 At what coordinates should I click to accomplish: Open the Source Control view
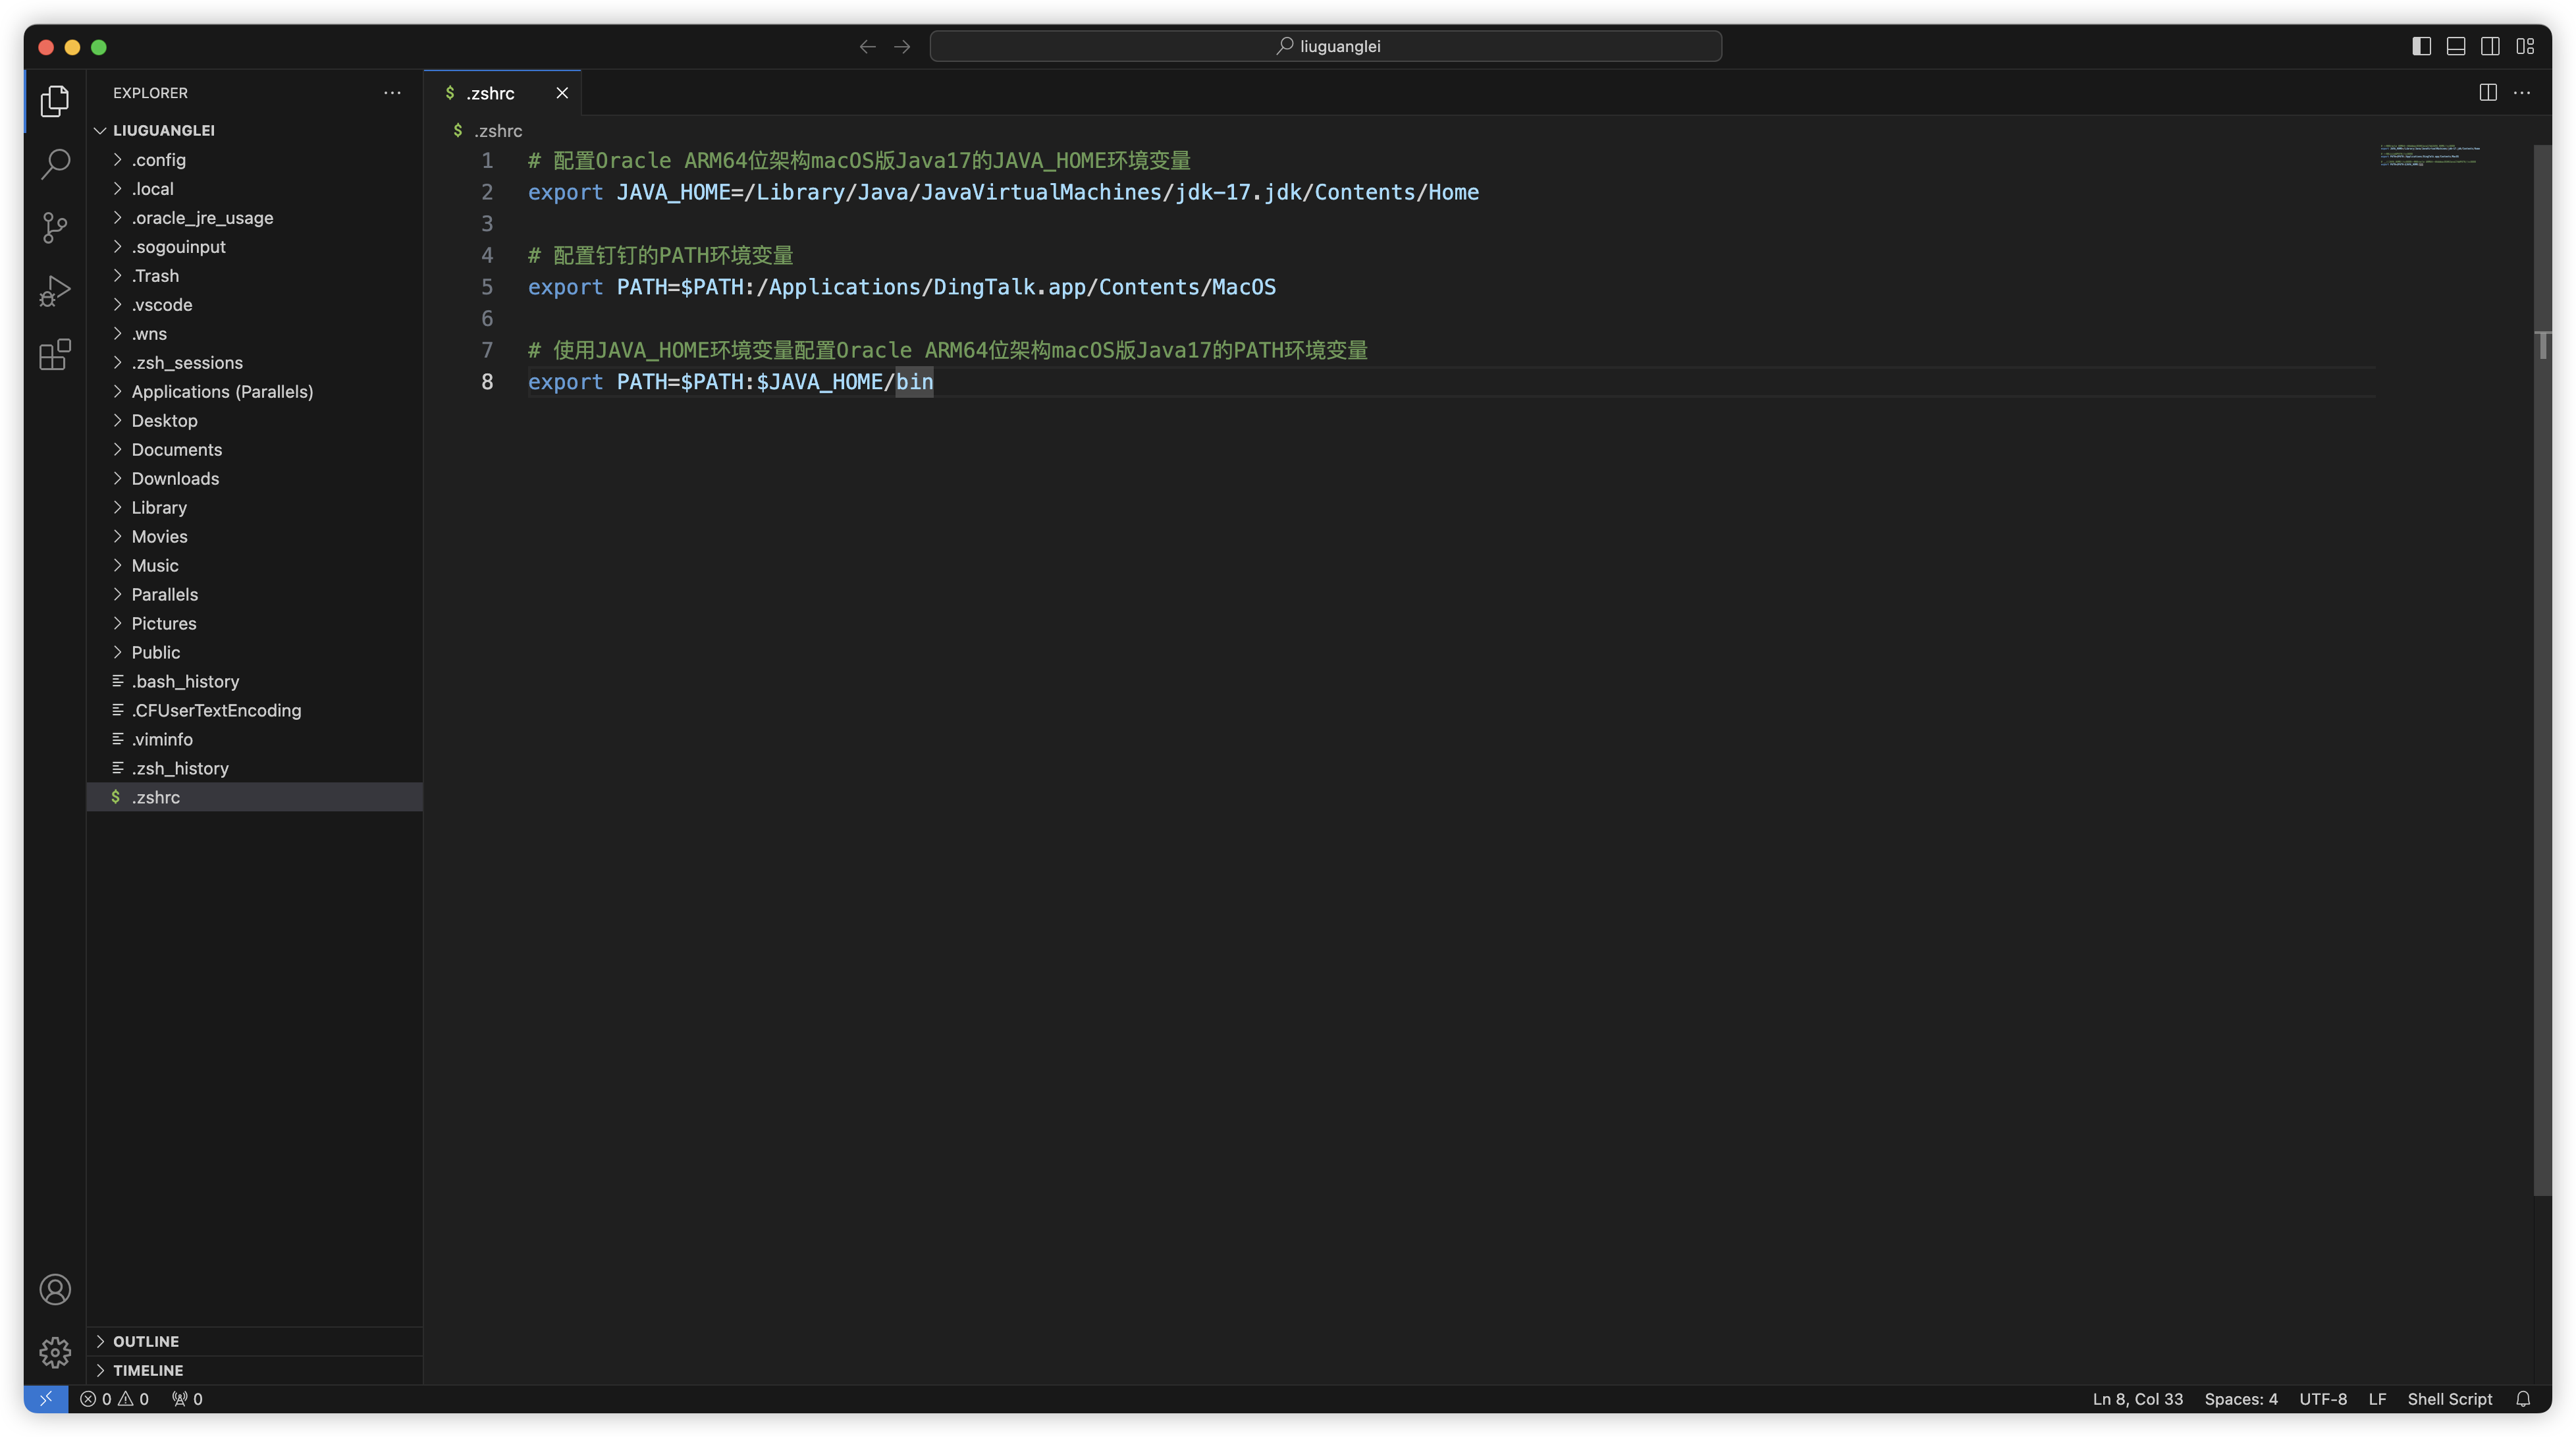click(x=55, y=227)
